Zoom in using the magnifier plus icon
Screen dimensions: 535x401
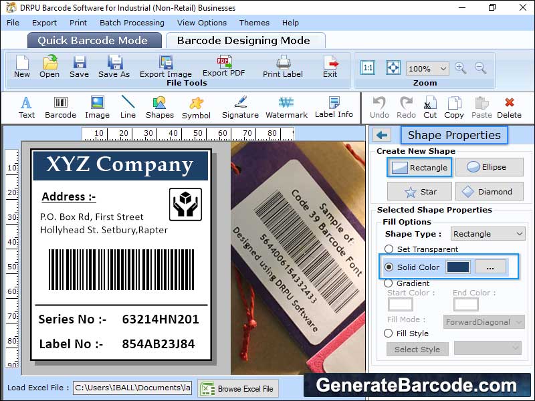click(x=460, y=68)
